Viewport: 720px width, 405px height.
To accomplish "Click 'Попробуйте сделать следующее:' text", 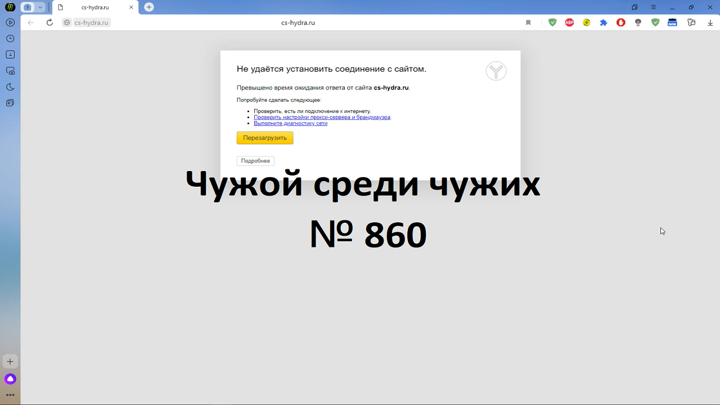I will point(279,100).
